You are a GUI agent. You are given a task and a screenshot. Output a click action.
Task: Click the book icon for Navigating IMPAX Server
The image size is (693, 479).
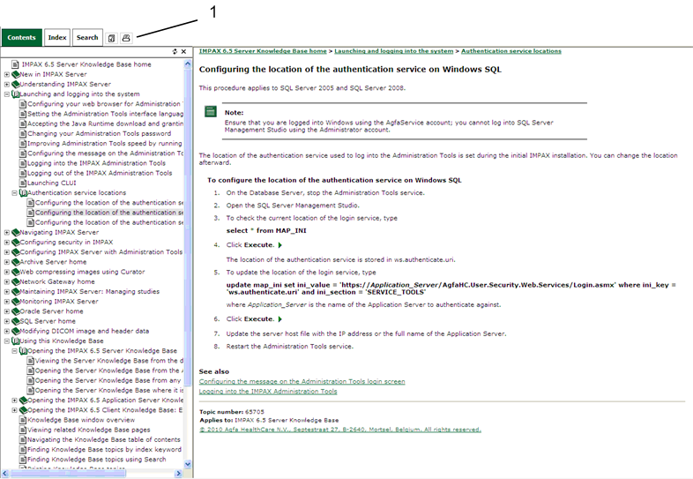(16, 232)
